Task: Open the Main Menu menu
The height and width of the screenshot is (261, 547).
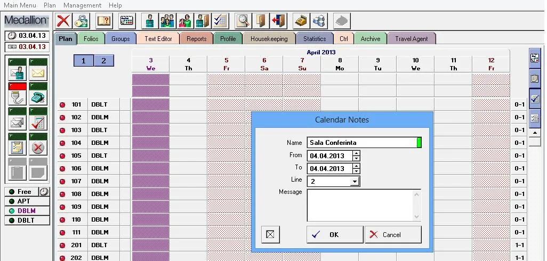Action: [x=20, y=5]
